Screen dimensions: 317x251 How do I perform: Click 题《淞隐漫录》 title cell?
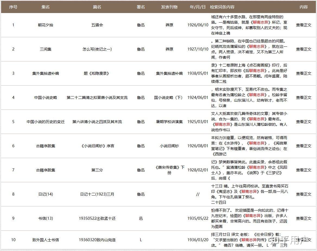click(97, 73)
